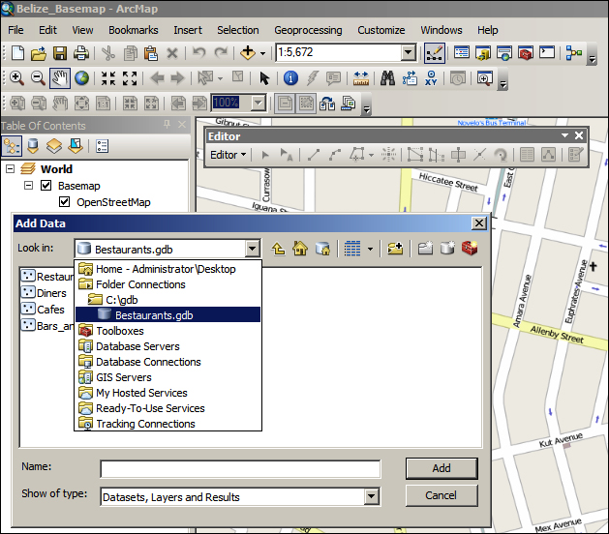Click the Print icon
This screenshot has width=609, height=534.
tap(80, 53)
